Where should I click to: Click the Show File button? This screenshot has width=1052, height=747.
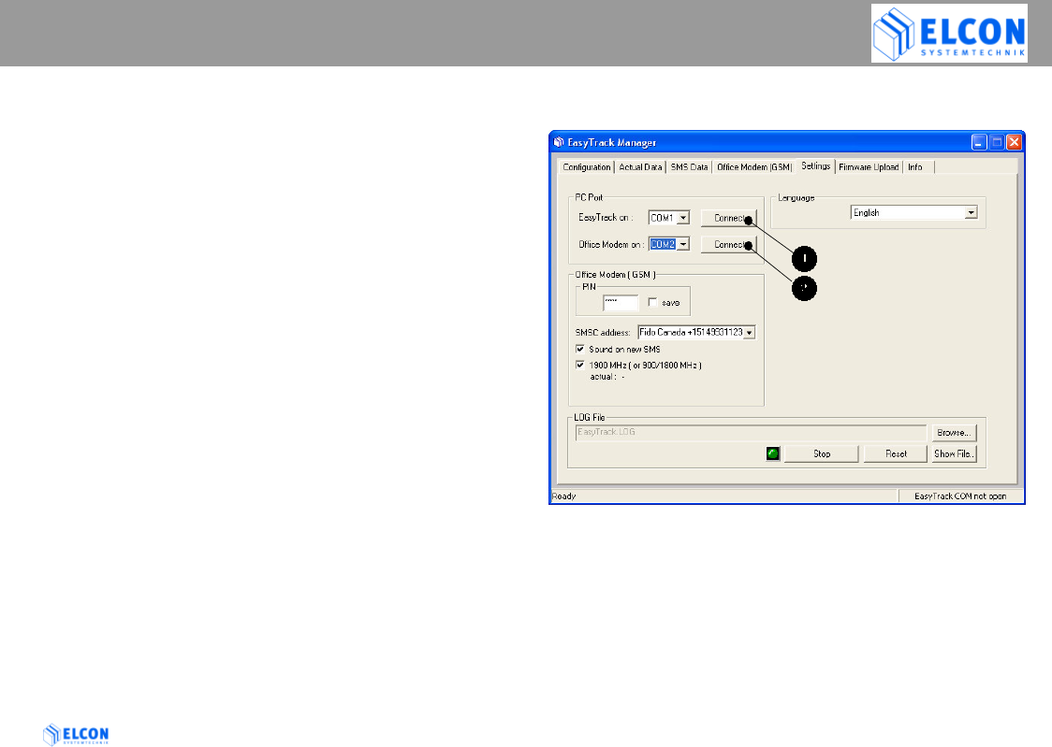coord(954,453)
